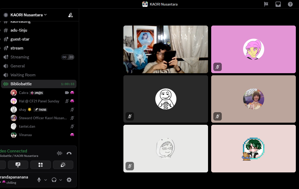Click the invite members icon
The height and width of the screenshot is (189, 299).
point(70,15)
